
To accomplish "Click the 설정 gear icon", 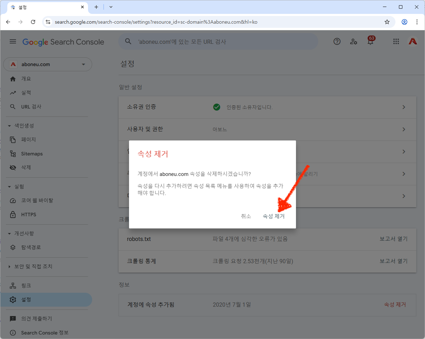I will (13, 300).
